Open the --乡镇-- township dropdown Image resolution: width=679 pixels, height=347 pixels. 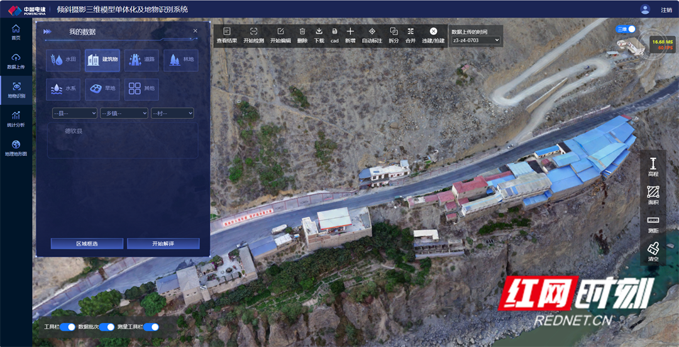[x=124, y=113]
